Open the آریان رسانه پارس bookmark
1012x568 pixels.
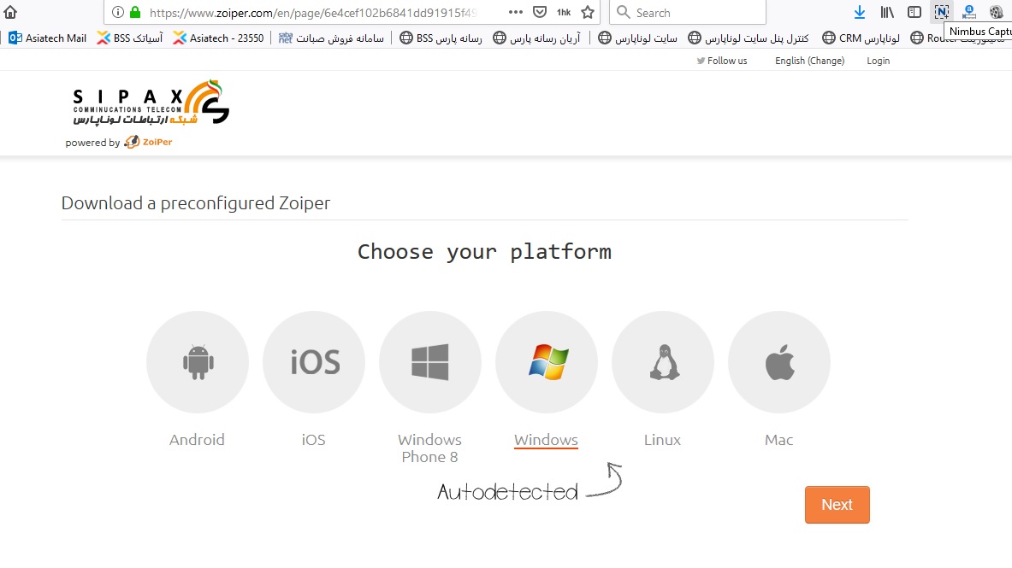pyautogui.click(x=536, y=38)
